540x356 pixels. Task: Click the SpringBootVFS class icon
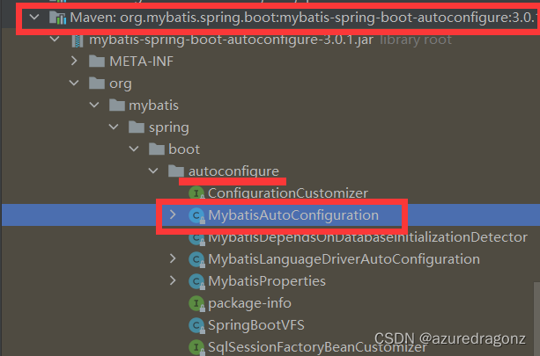(x=197, y=325)
